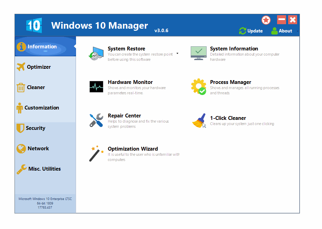The image size is (322, 229).
Task: Click the Windows 10 Manager logo
Action: tap(34, 25)
